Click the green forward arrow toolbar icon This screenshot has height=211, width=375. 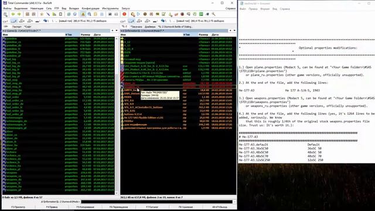pos(19,14)
